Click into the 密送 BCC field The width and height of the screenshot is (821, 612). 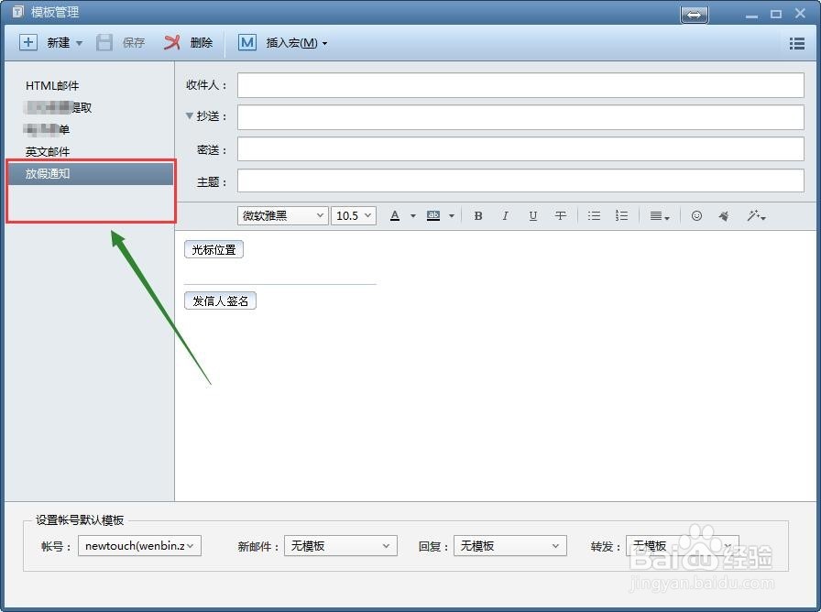pos(520,149)
